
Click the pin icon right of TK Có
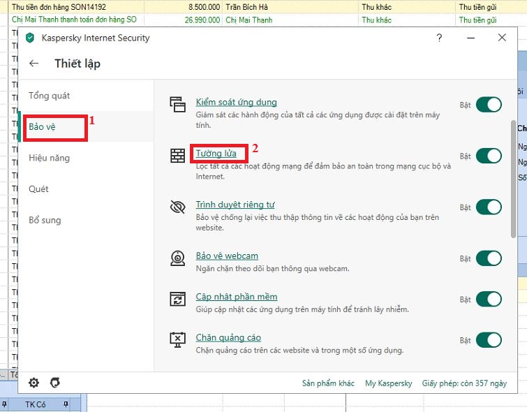[x=66, y=404]
